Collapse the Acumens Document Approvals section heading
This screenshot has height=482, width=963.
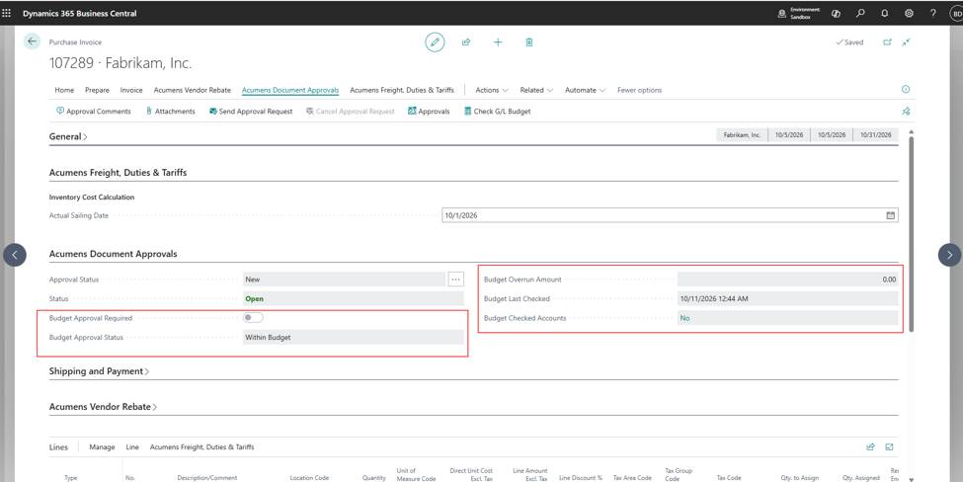click(x=113, y=254)
